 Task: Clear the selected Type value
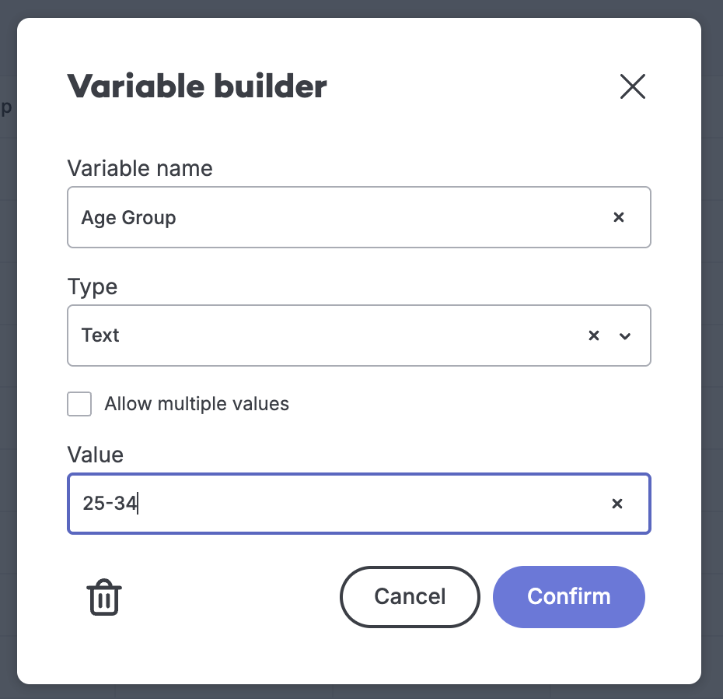click(594, 336)
